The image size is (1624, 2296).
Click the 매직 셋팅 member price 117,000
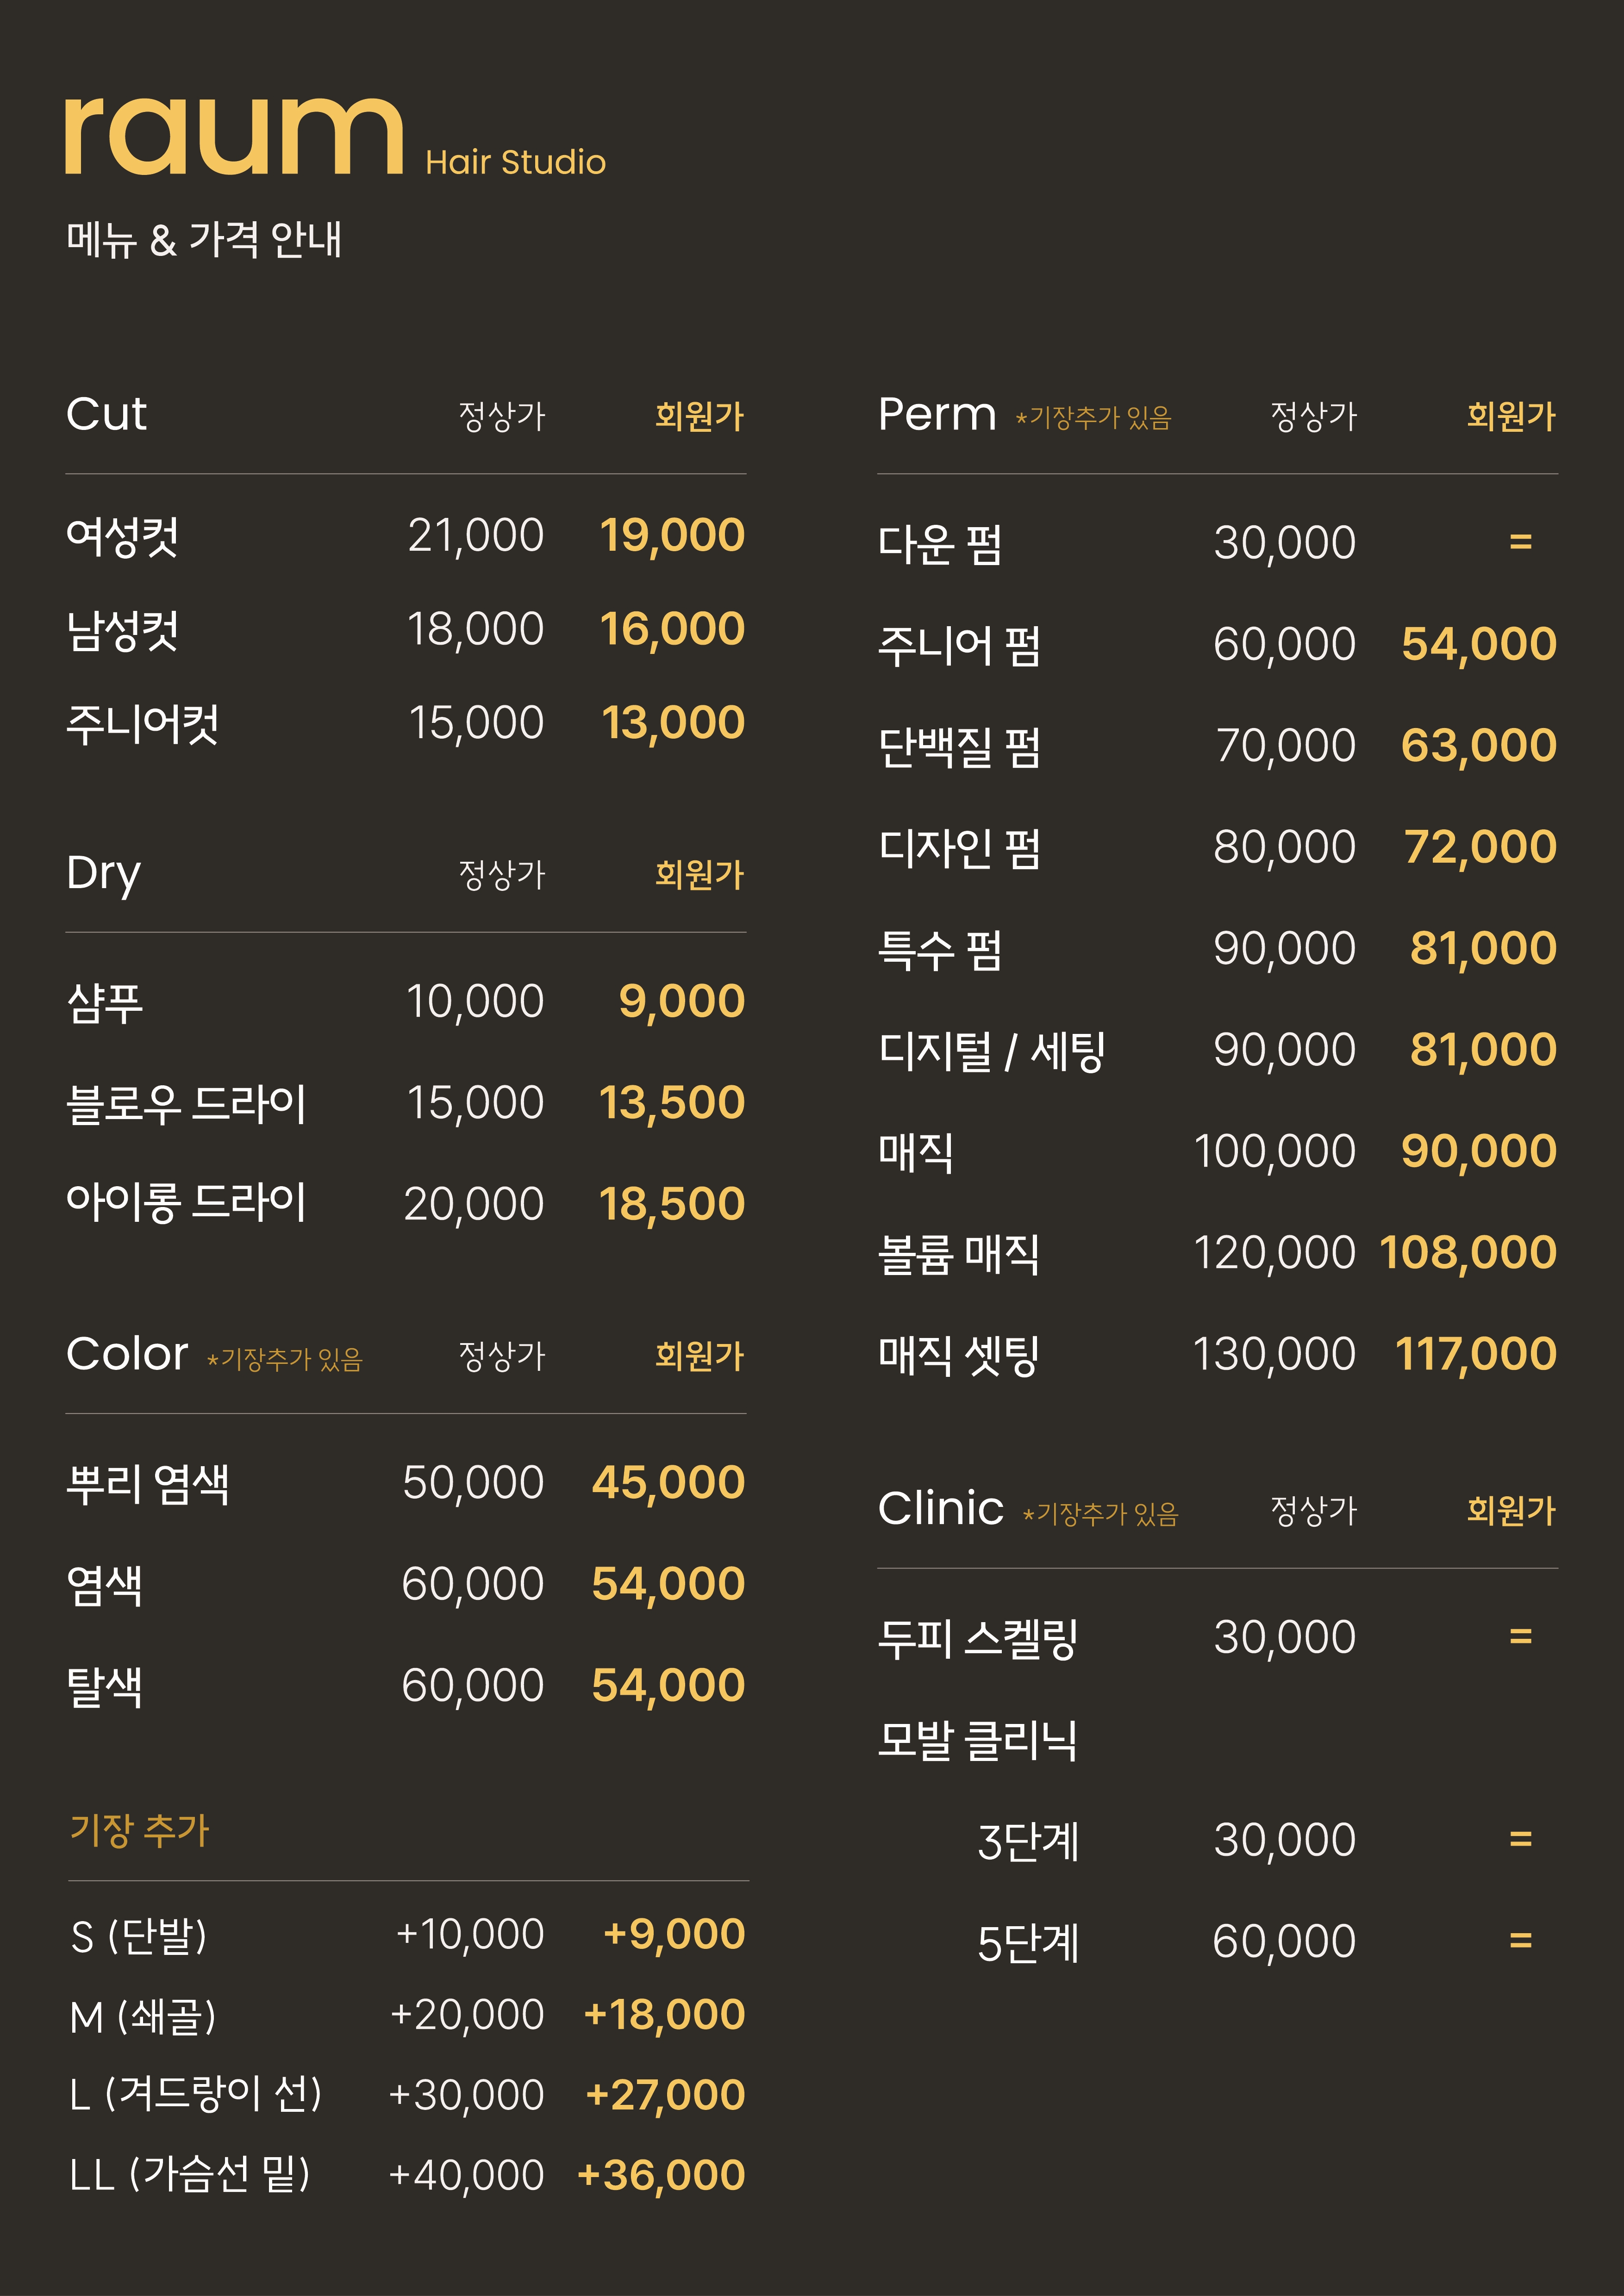point(1476,1354)
